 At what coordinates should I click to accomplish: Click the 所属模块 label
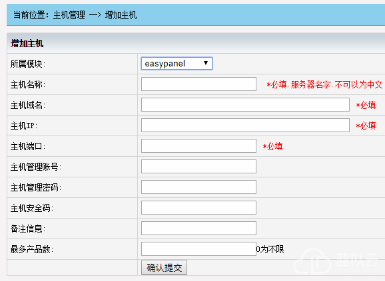point(28,64)
